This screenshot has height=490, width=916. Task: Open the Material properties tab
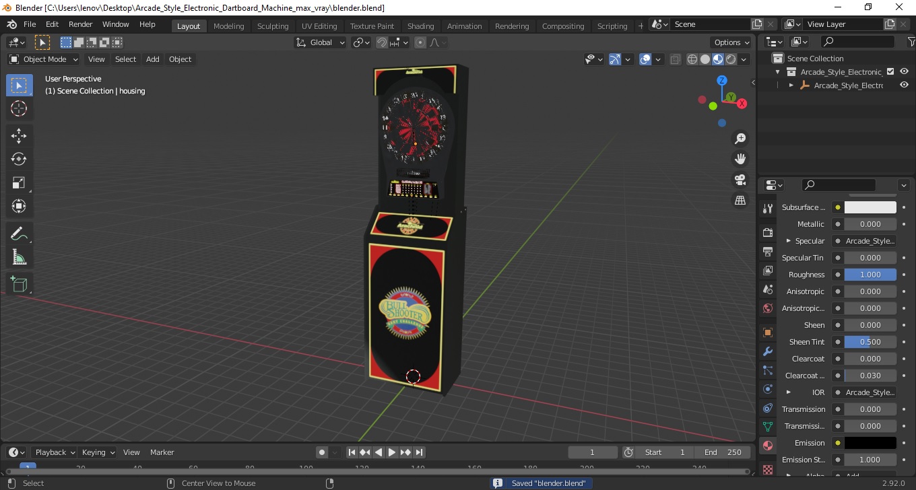coord(767,446)
